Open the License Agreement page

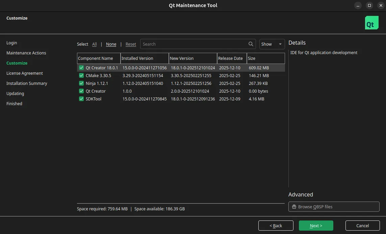(24, 73)
